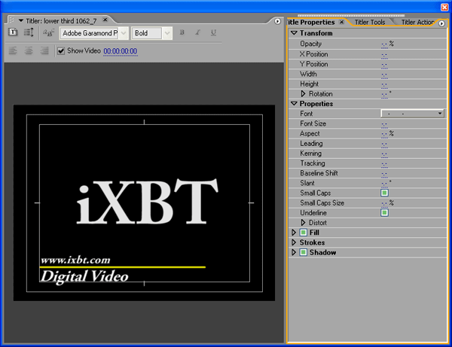Viewport: 452px width, 347px height.
Task: Click the Templates icon in Titler toolbar
Action: 13,32
